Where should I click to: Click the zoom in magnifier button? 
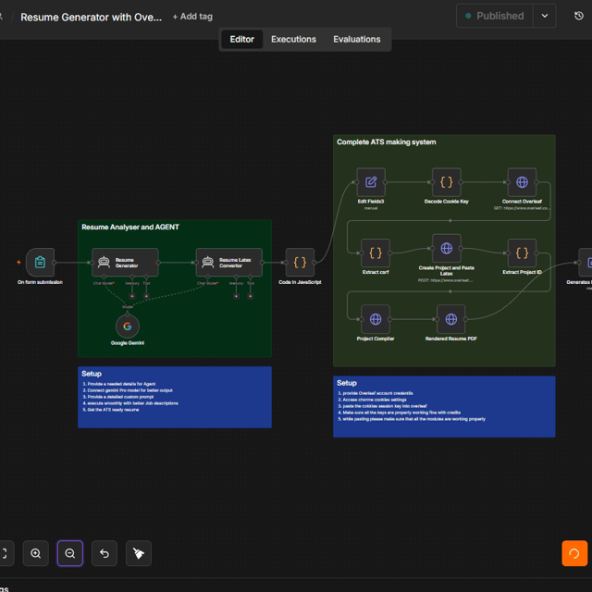[x=36, y=553]
